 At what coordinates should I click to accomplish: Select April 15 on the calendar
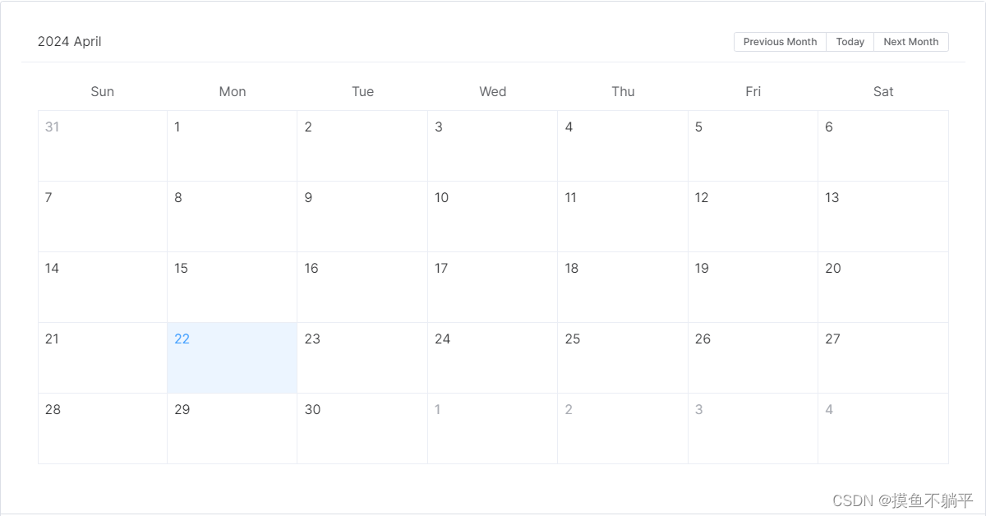coord(232,287)
